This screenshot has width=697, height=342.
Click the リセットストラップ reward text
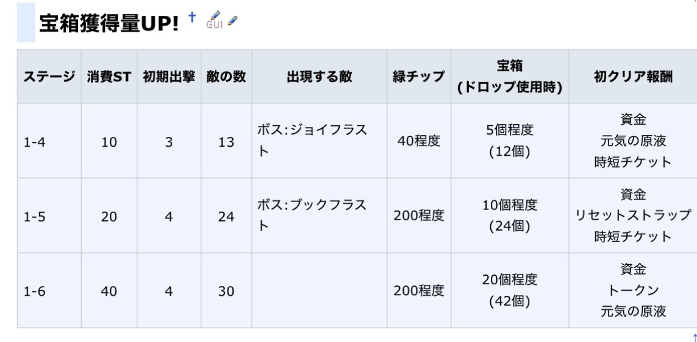632,216
